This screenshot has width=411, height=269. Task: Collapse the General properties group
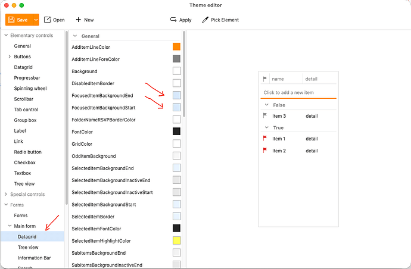tap(75, 36)
